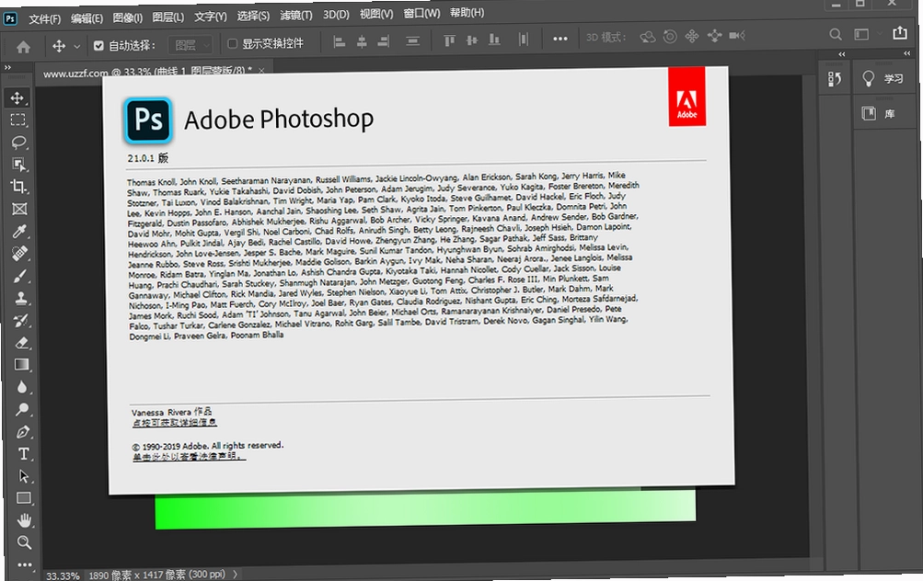Select the Dodge tool
The image size is (923, 581).
[x=22, y=409]
